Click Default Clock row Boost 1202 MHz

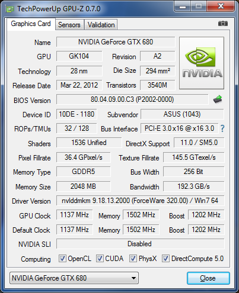tap(206, 230)
